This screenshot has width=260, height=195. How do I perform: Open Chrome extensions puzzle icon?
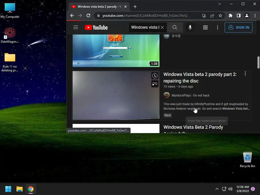[x=231, y=15]
